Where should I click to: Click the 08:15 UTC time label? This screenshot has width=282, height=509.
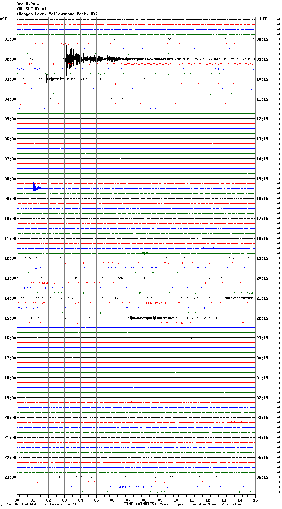[x=262, y=39]
